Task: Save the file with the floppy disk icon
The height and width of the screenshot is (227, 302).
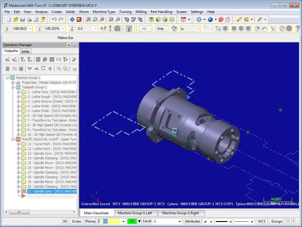Action: 22,20
